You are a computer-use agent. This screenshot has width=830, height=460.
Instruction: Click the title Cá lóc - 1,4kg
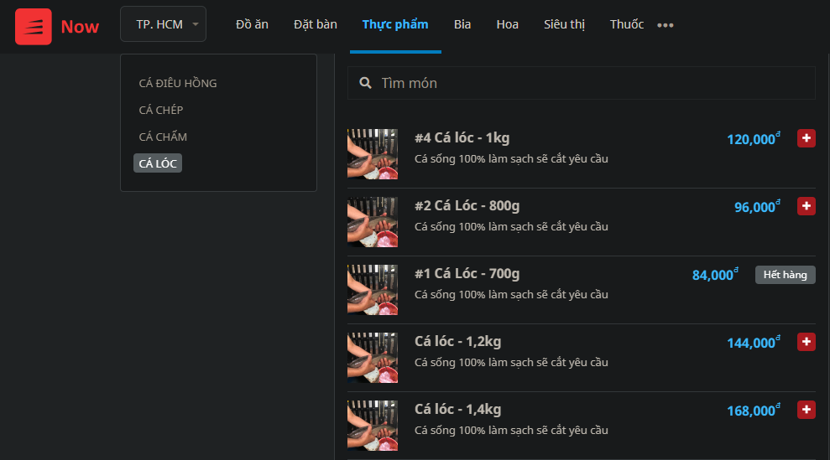click(x=458, y=409)
